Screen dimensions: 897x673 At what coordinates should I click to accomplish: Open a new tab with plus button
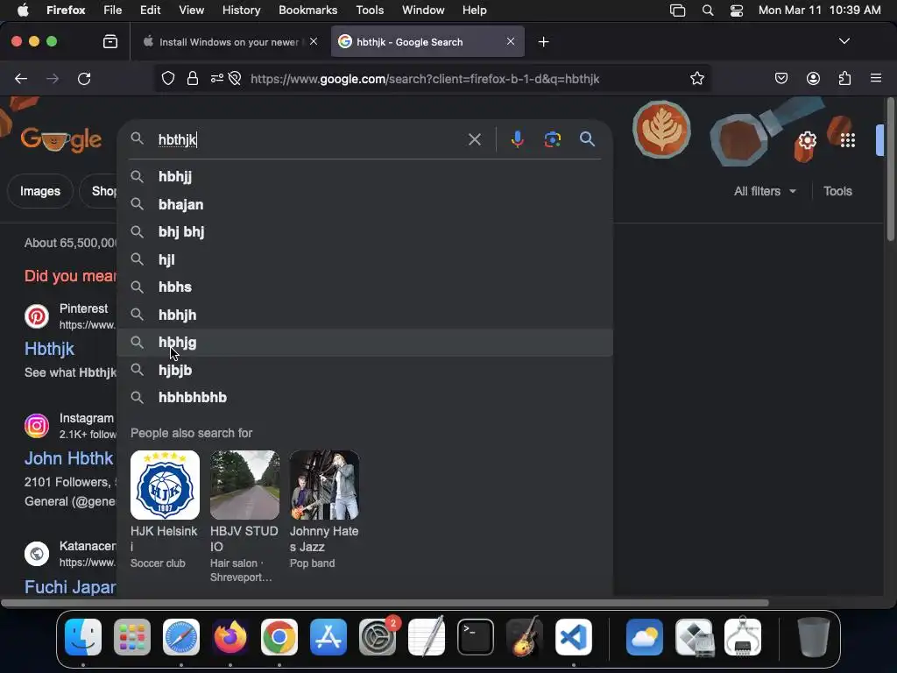pos(543,42)
